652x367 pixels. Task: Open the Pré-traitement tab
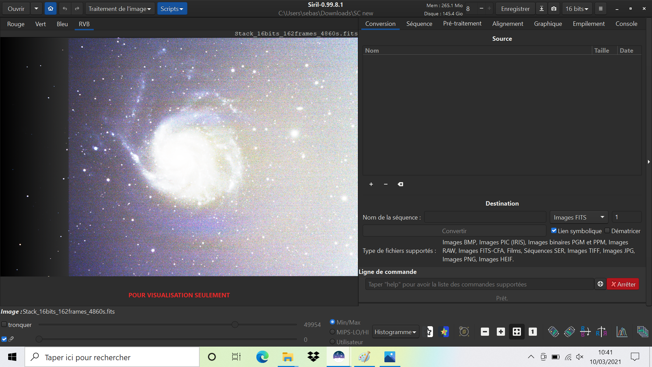coord(462,23)
